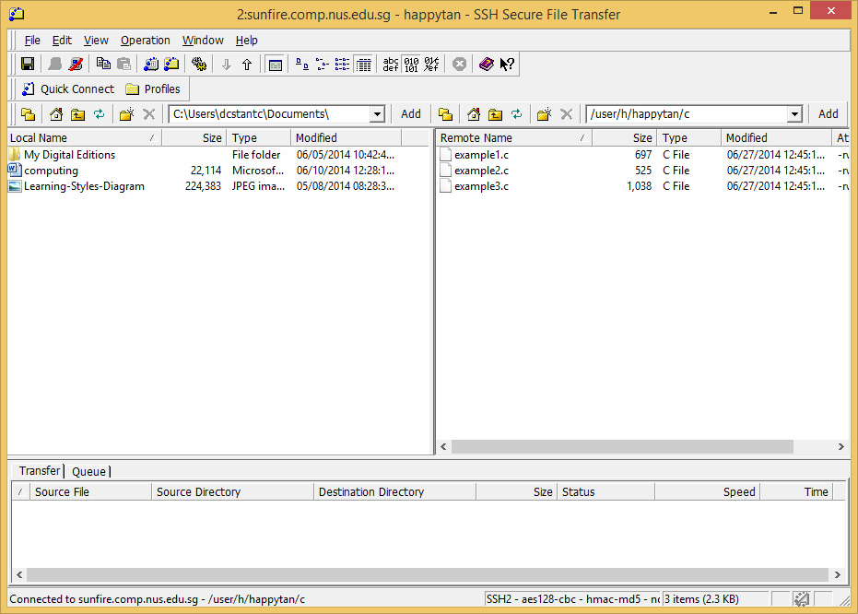Open Profiles
This screenshot has width=858, height=614.
(x=153, y=89)
